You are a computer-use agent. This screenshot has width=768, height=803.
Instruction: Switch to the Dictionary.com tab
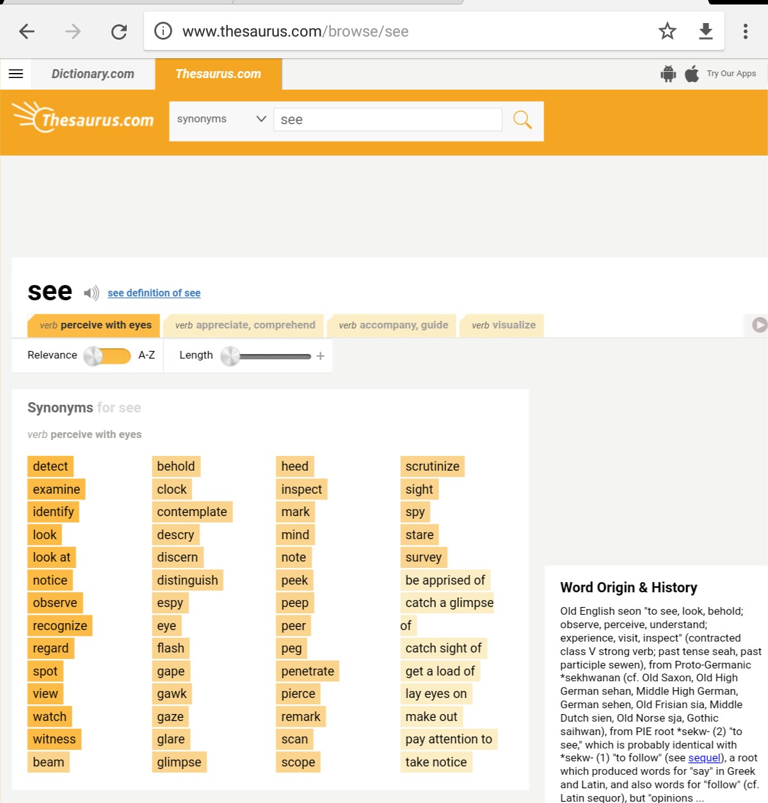93,74
